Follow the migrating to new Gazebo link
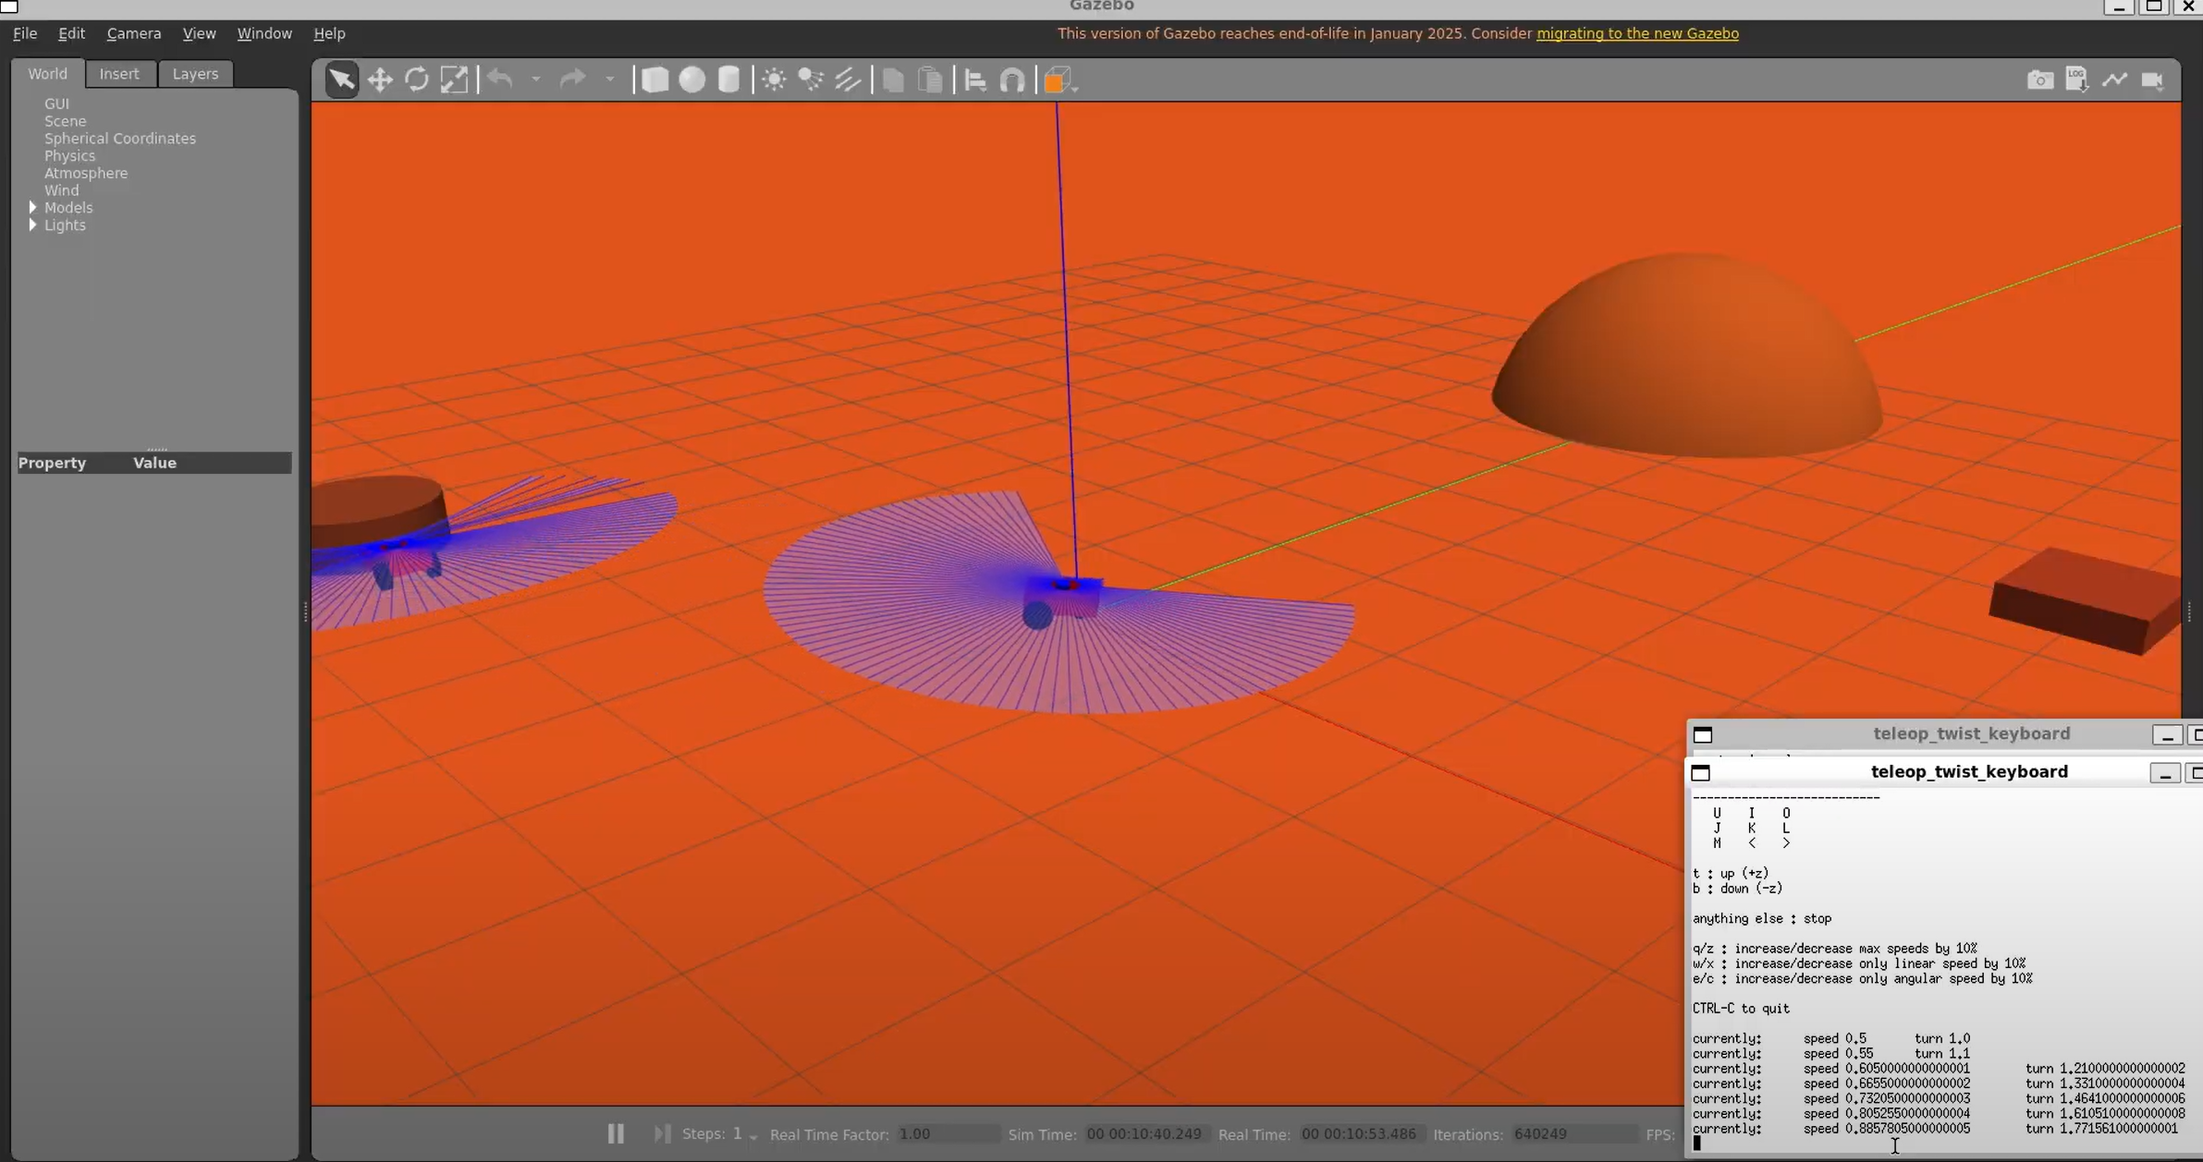Viewport: 2203px width, 1162px height. pyautogui.click(x=1636, y=33)
